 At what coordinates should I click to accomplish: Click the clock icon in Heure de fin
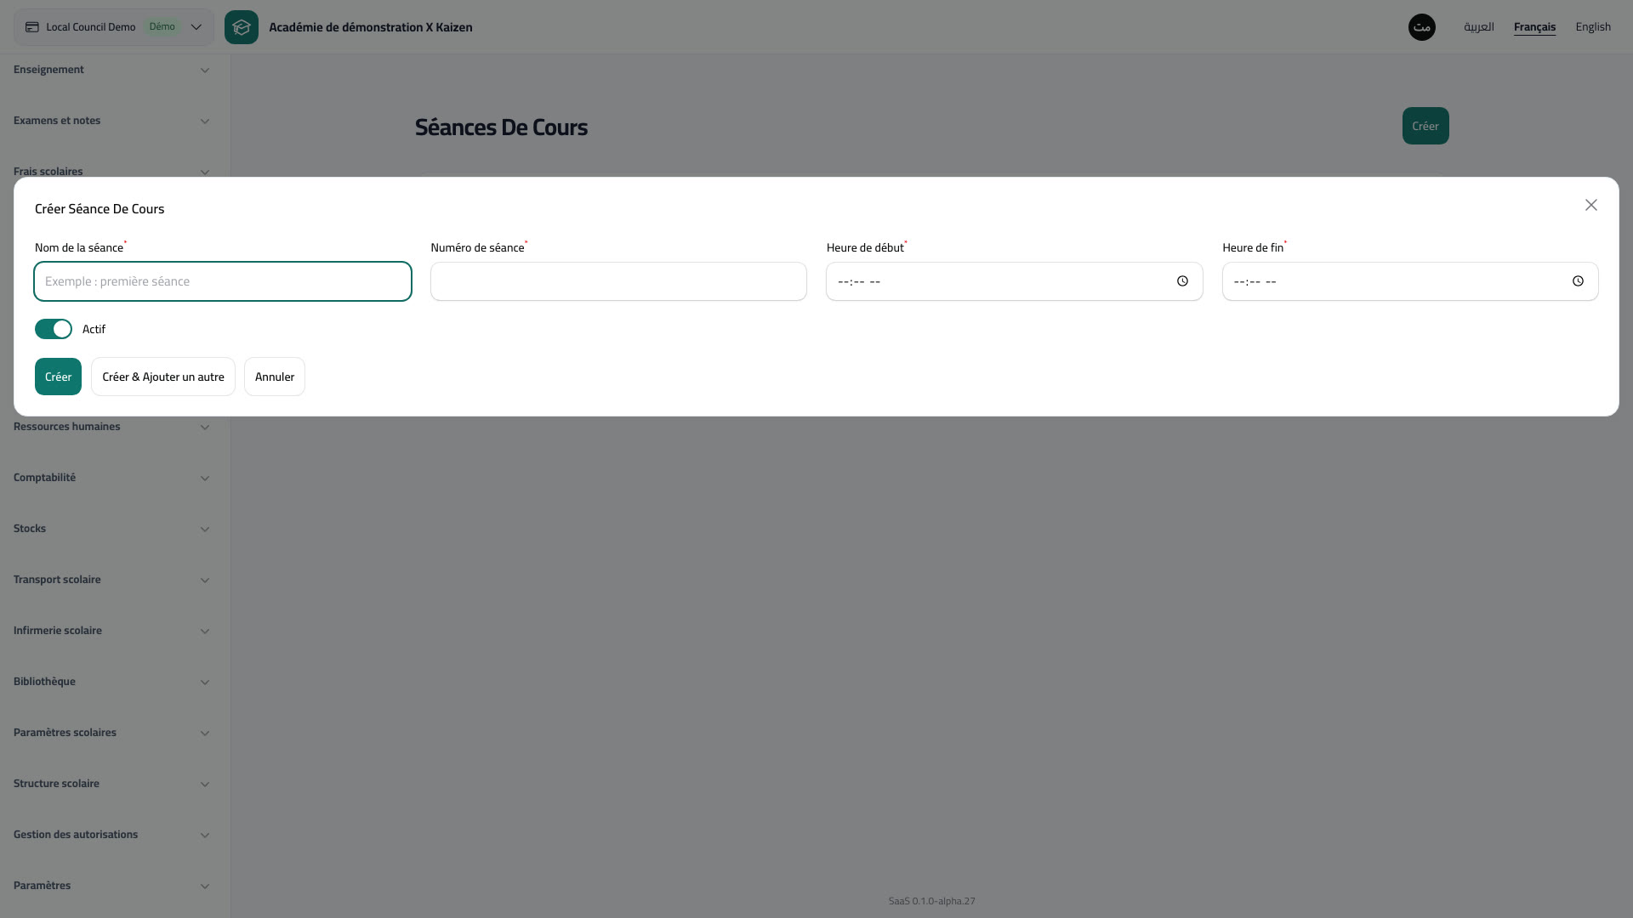[1578, 281]
